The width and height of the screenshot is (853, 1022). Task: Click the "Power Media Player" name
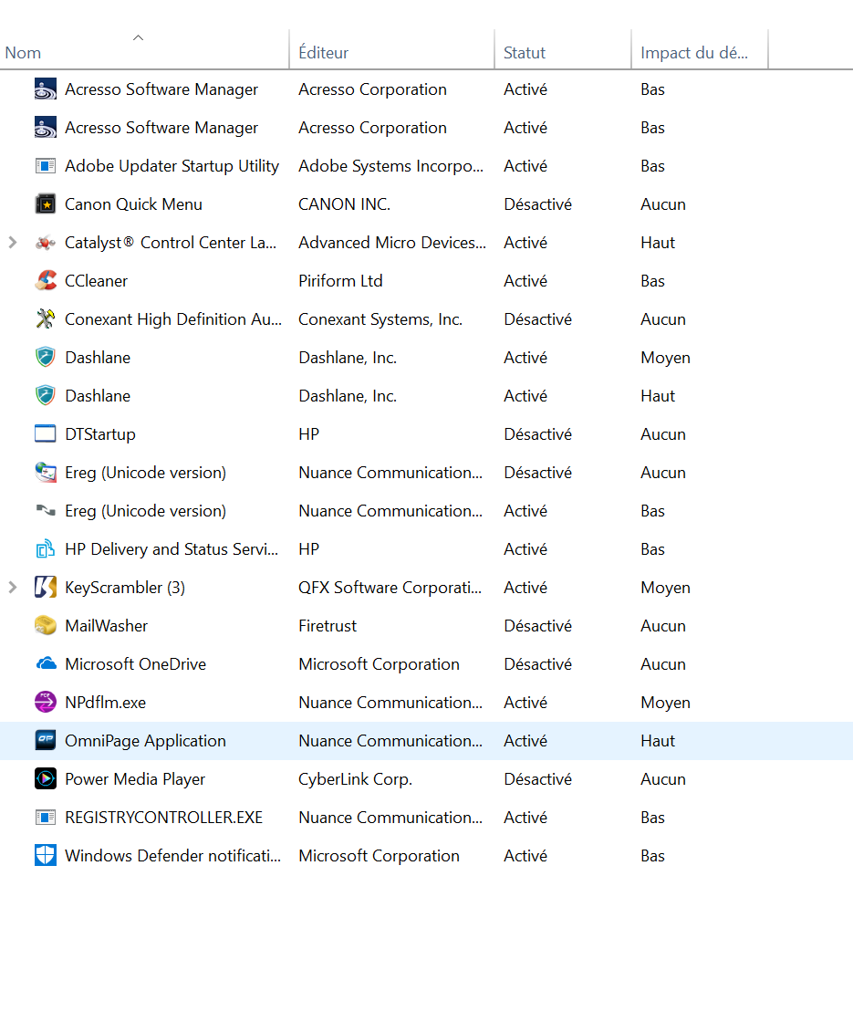click(135, 779)
